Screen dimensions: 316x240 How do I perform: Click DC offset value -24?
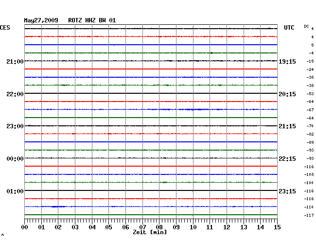click(310, 69)
